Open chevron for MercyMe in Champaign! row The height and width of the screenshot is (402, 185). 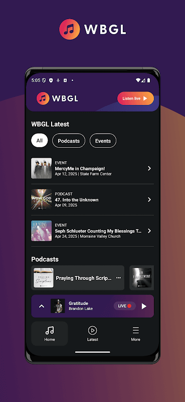pyautogui.click(x=149, y=168)
